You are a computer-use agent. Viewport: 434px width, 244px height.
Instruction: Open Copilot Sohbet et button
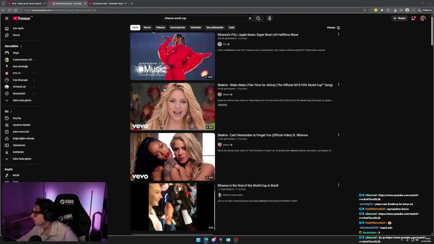(425, 10)
